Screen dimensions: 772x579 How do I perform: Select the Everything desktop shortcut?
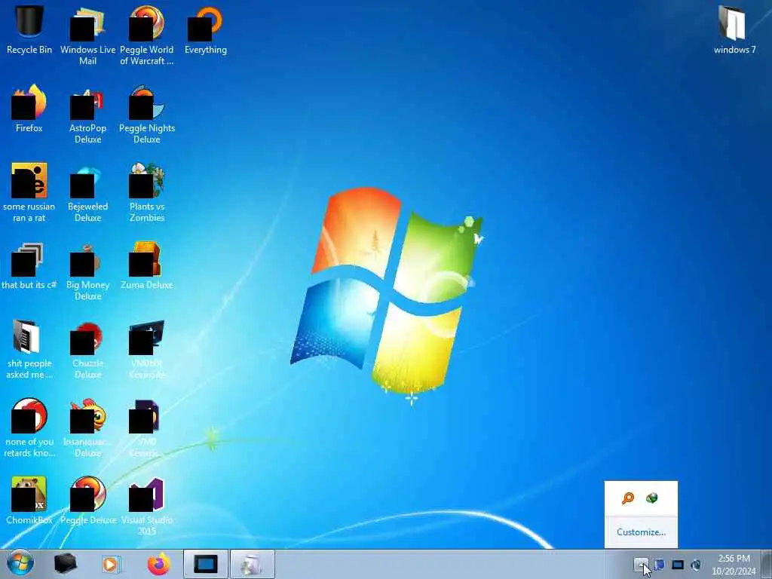click(x=206, y=29)
